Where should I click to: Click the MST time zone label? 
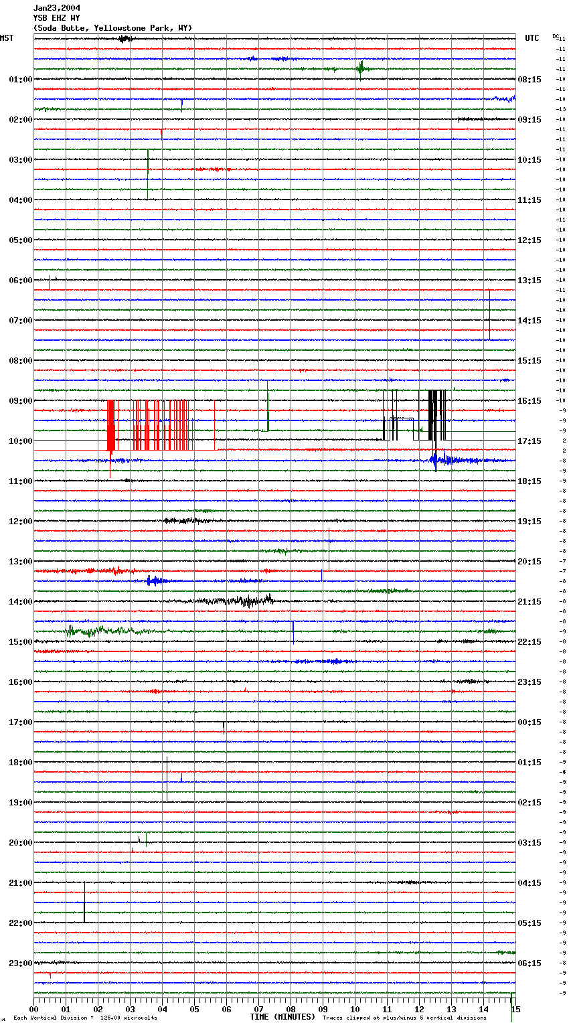7,38
